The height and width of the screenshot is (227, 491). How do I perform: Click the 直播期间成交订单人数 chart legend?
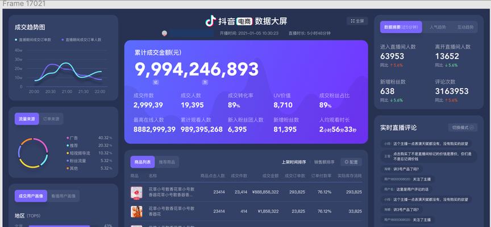[81, 40]
